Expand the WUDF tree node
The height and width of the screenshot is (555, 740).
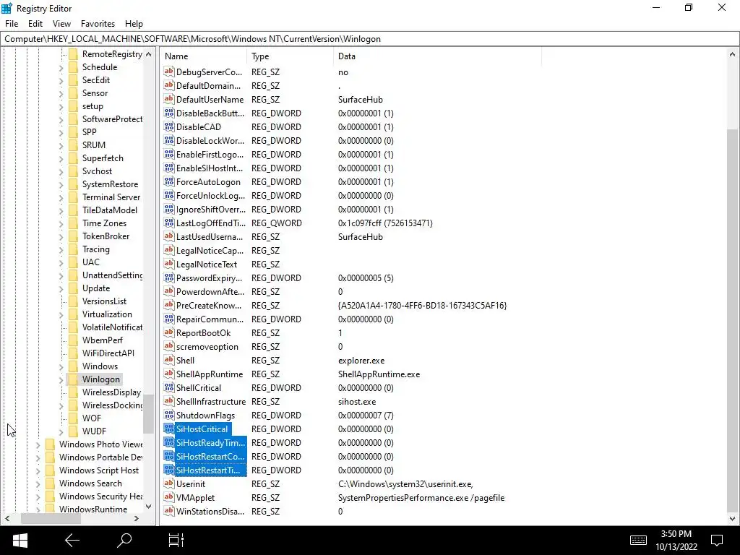coord(61,431)
